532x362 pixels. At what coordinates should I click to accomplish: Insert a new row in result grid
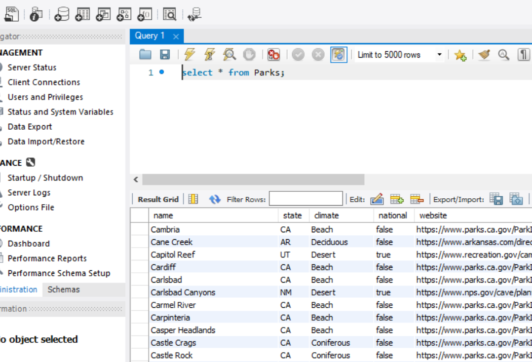tap(397, 199)
